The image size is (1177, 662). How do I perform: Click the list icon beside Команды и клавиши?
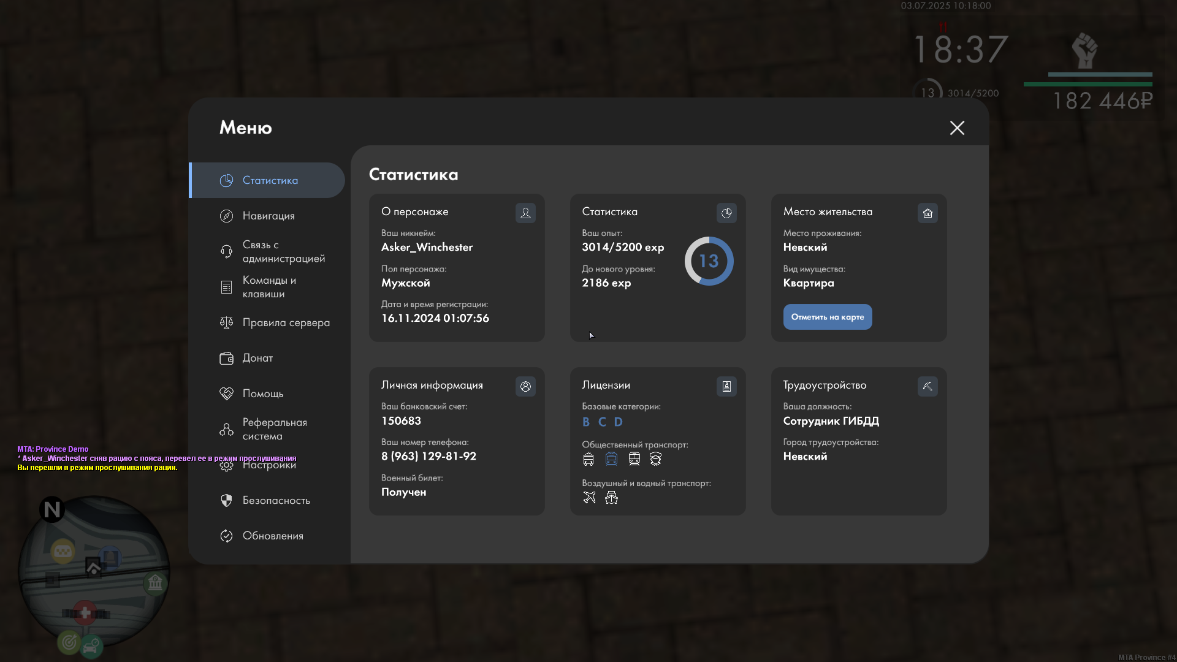click(226, 287)
